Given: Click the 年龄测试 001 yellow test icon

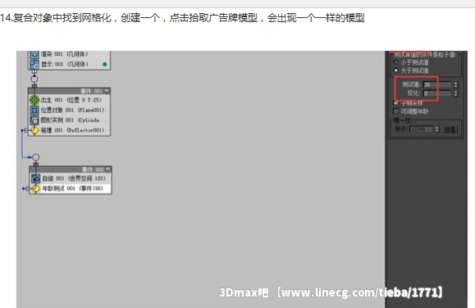Looking at the screenshot, I should tap(36, 188).
